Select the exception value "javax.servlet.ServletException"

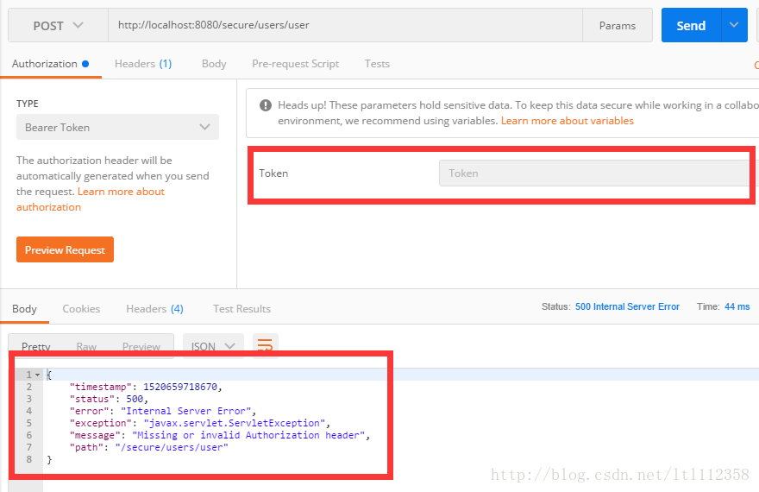[x=235, y=423]
